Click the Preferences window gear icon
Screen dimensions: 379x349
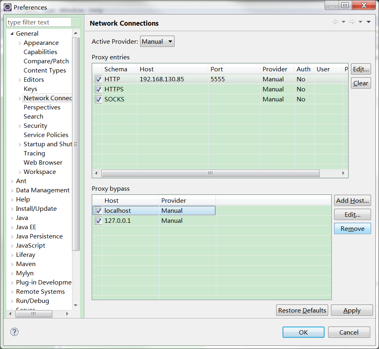[8, 7]
